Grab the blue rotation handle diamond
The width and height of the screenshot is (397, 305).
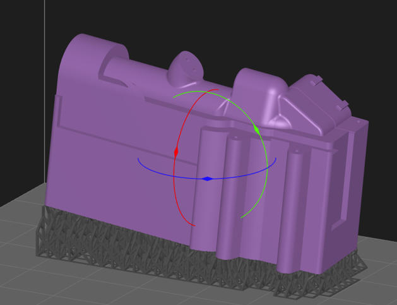208,179
